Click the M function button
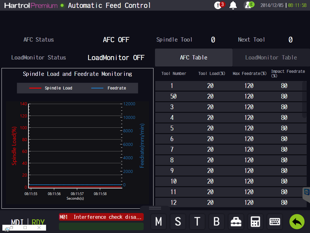The width and height of the screenshot is (310, 233). (158, 221)
